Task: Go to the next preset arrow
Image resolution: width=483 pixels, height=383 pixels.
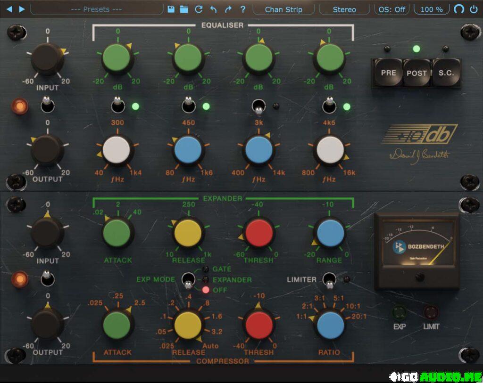Action: pos(22,9)
